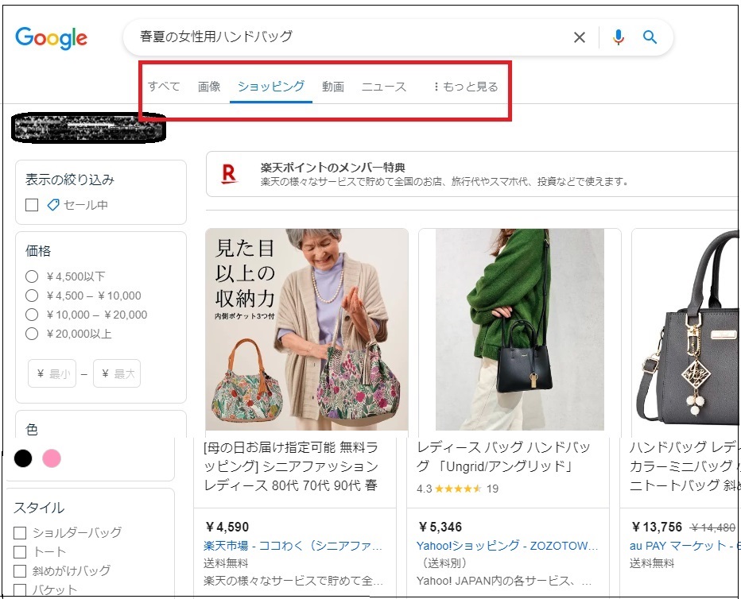
Task: Open the floral senior handbag product image
Action: click(x=307, y=330)
